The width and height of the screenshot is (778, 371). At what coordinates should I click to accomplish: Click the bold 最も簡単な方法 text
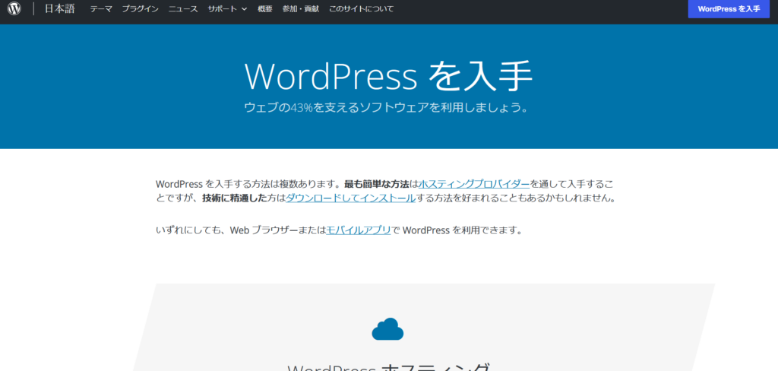(x=377, y=184)
